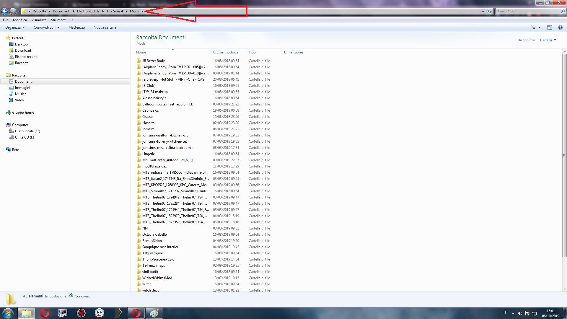Open the Modifica menu
The image size is (567, 319).
tap(20, 20)
